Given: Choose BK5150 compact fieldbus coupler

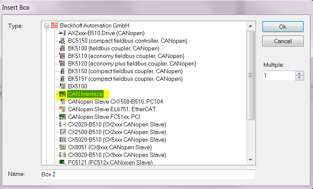Looking at the screenshot, I should pyautogui.click(x=125, y=71).
